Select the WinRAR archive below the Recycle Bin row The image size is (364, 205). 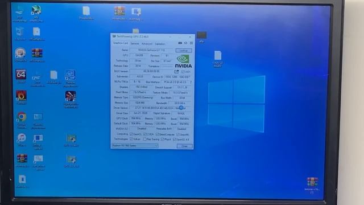(37, 53)
